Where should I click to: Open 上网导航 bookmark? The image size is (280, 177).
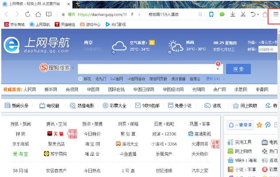tap(39, 24)
